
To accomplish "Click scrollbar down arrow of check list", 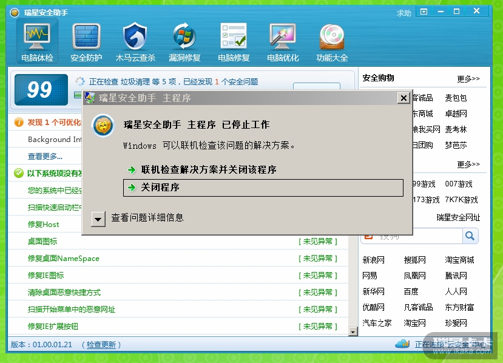I will [x=353, y=331].
